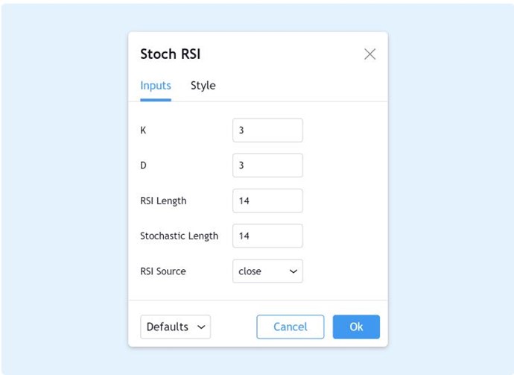
Task: Click the 'close' value in RSI Source
Action: click(250, 271)
